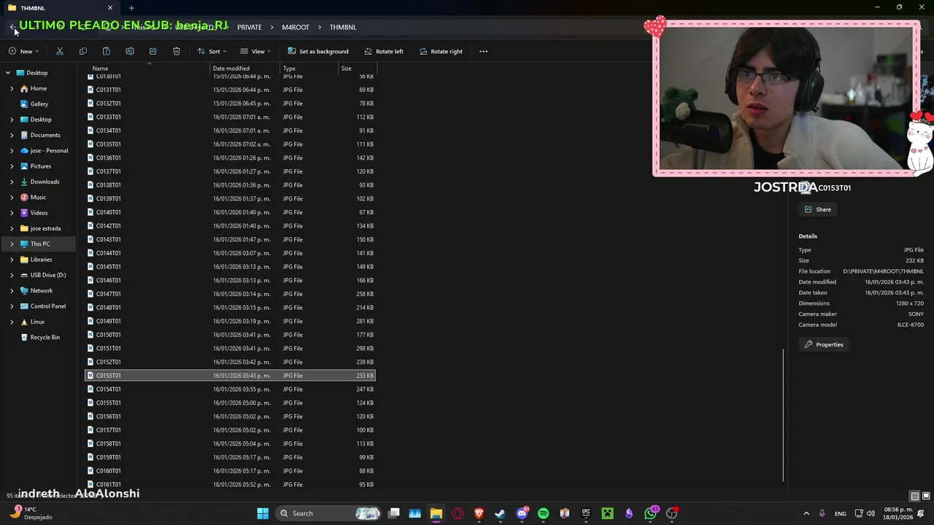Select Control Panel in the navigation pane
934x525 pixels.
48,306
